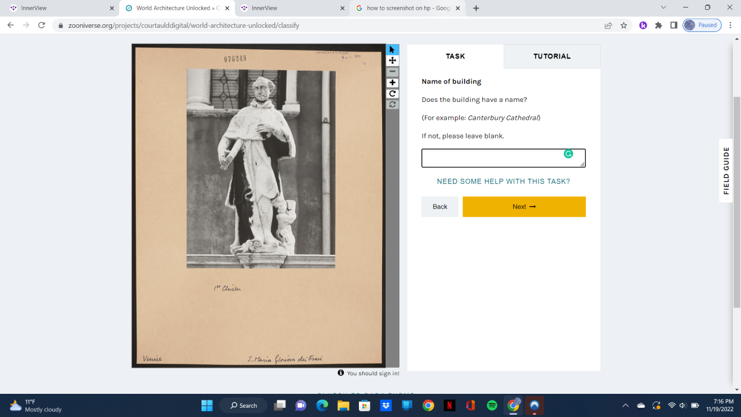Select the pan move tool
Image resolution: width=741 pixels, height=417 pixels.
point(392,61)
